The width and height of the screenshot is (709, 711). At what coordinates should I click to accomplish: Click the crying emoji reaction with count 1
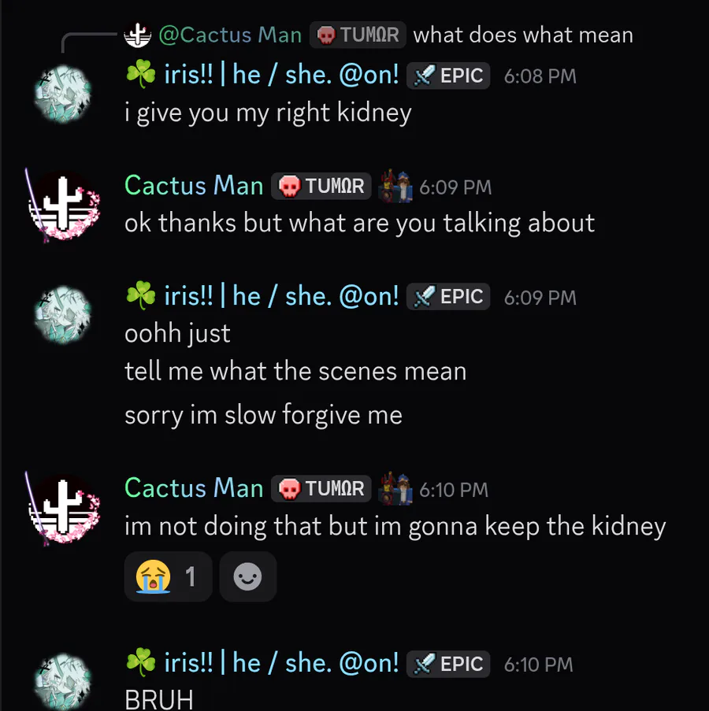[x=168, y=577]
